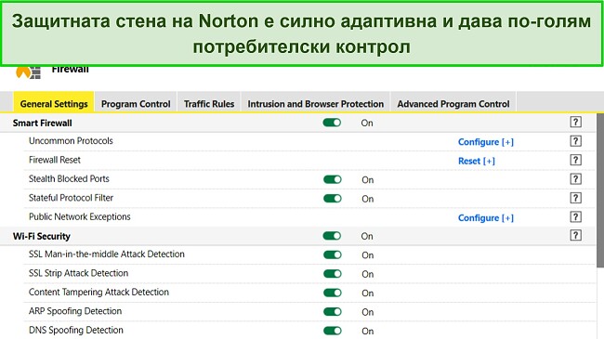Open help for Firewall Reset

[x=575, y=160]
